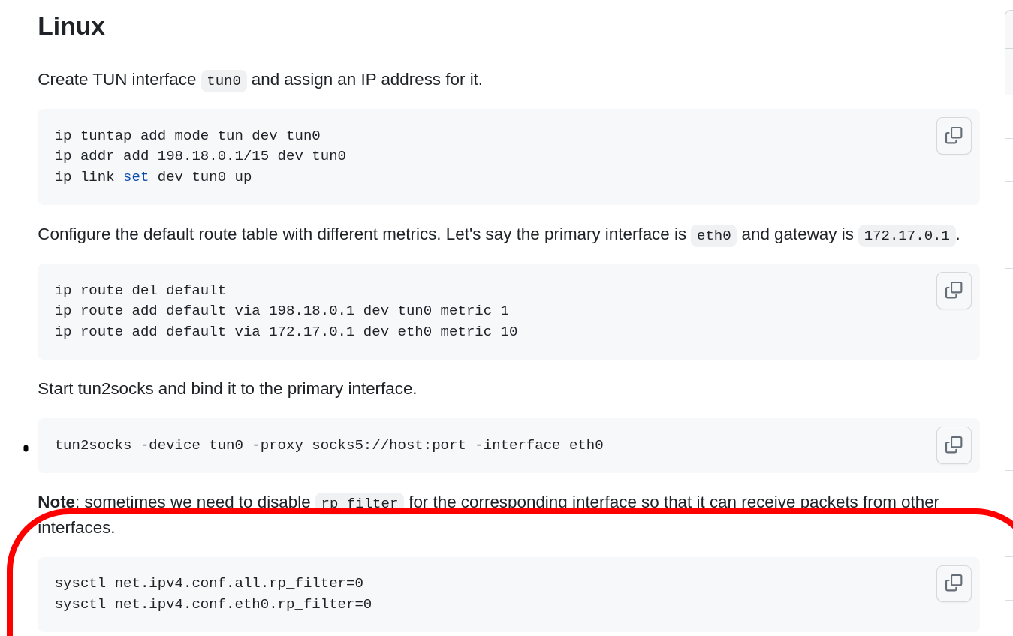The height and width of the screenshot is (636, 1013).
Task: Click the rp_filter inline code
Action: [x=359, y=502]
